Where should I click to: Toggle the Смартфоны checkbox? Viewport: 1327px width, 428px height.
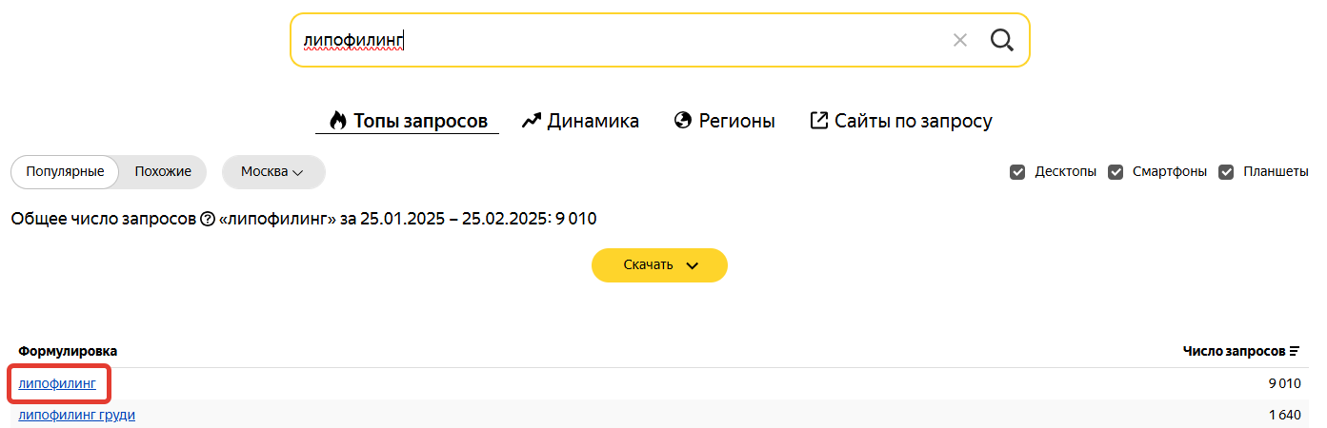(1116, 172)
